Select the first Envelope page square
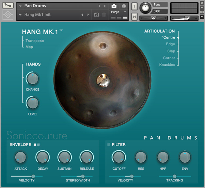Image resolution: width=205 pixels, height=188 pixels. (35, 144)
